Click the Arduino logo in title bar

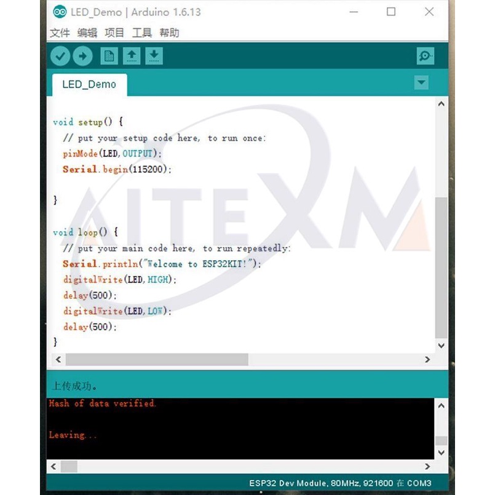tap(60, 12)
